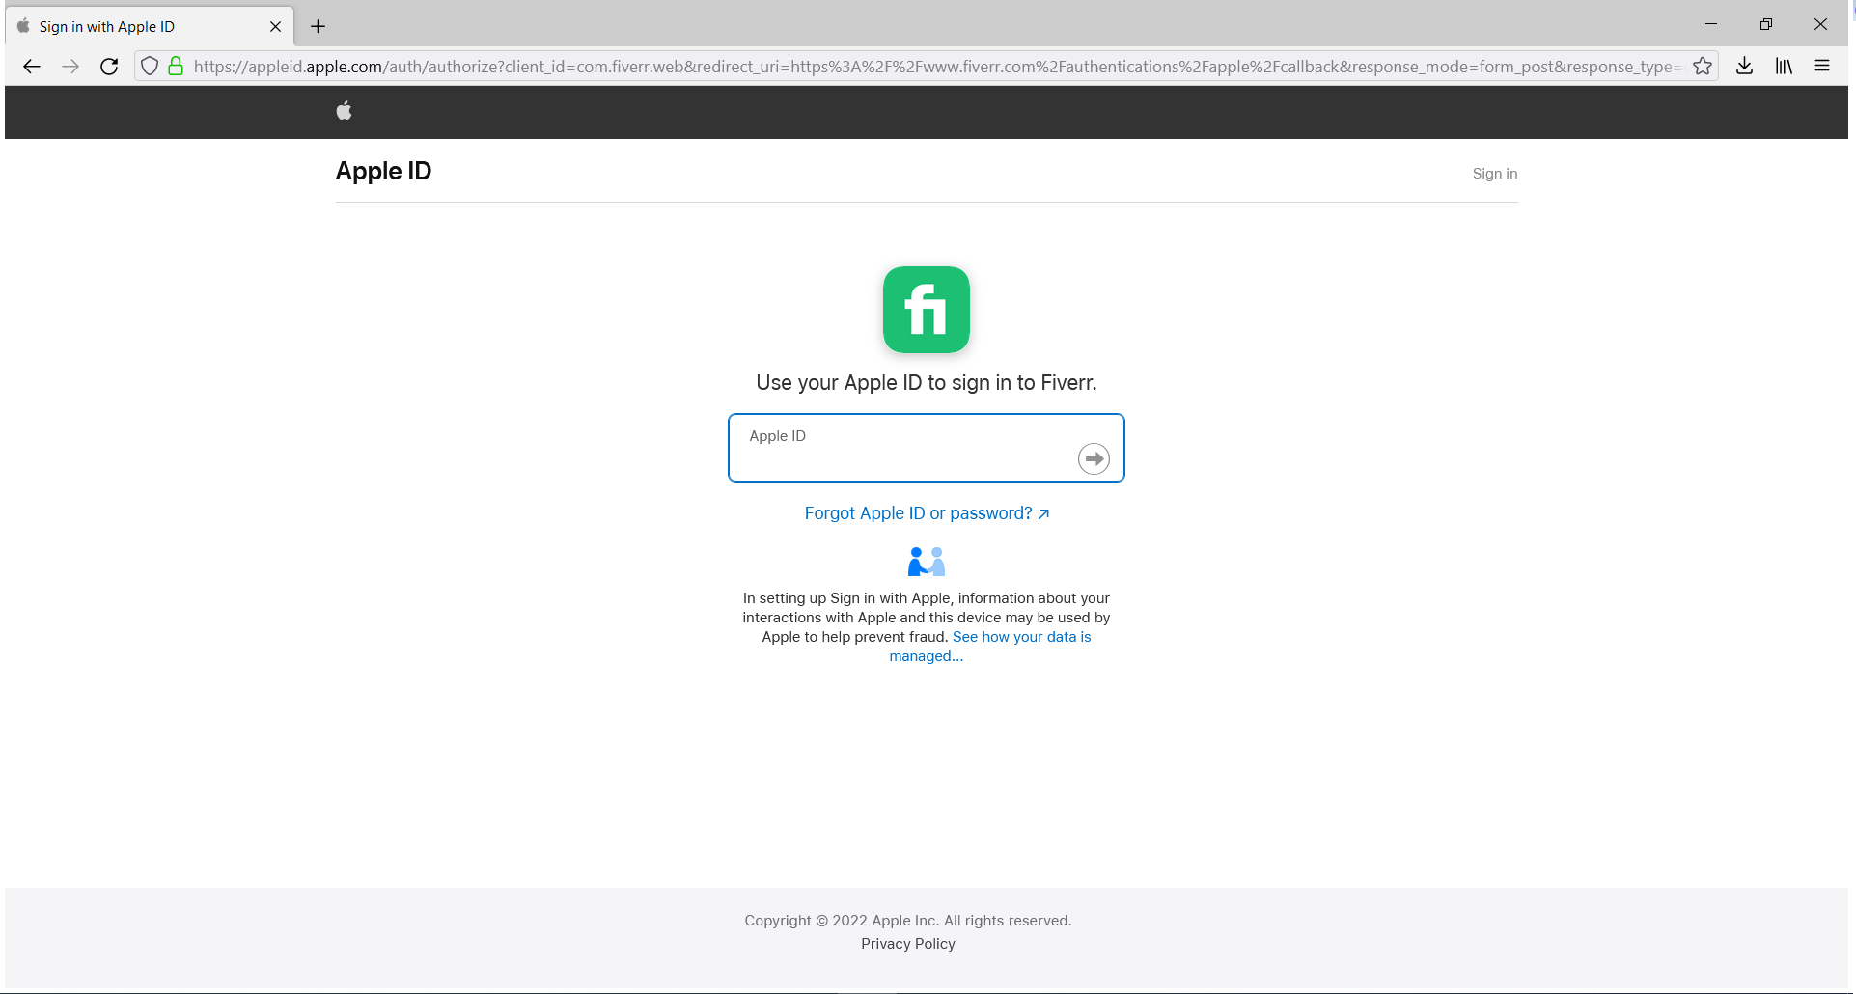
Task: Open the 'See how your data is managed' link
Action: click(x=1021, y=637)
